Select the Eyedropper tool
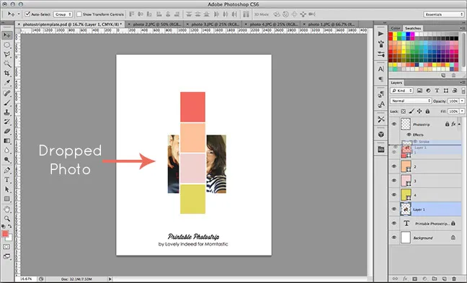 click(7, 83)
